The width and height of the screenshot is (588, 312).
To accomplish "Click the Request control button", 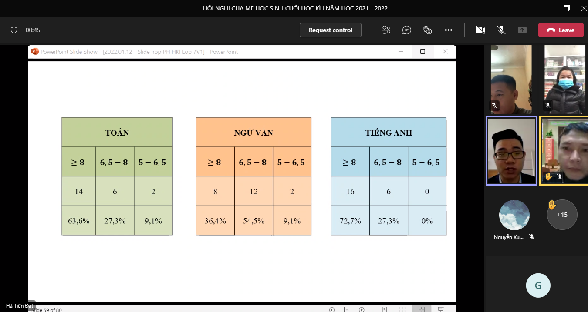I will point(331,30).
